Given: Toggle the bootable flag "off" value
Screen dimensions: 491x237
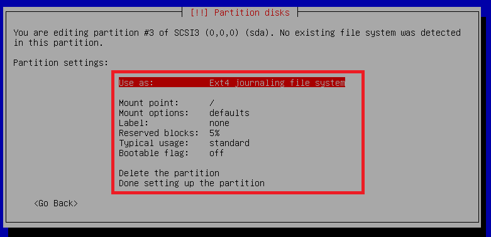Looking at the screenshot, I should click(217, 153).
